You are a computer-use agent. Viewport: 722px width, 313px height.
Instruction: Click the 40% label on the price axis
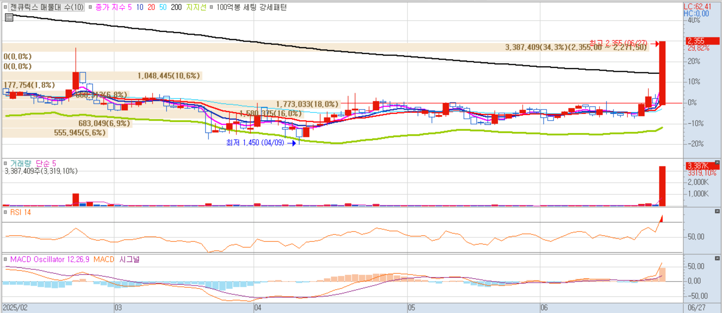pos(694,20)
